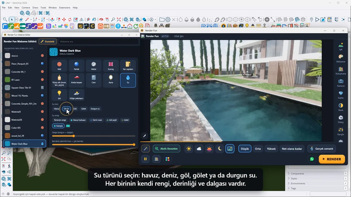351x197 pixels.
Task: Set water type to Gölet
Action: (84, 109)
